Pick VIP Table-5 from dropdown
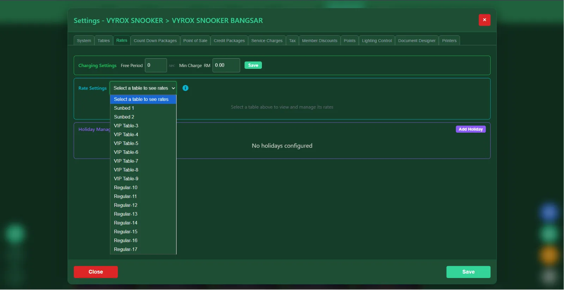Image resolution: width=564 pixels, height=290 pixels. 143,144
